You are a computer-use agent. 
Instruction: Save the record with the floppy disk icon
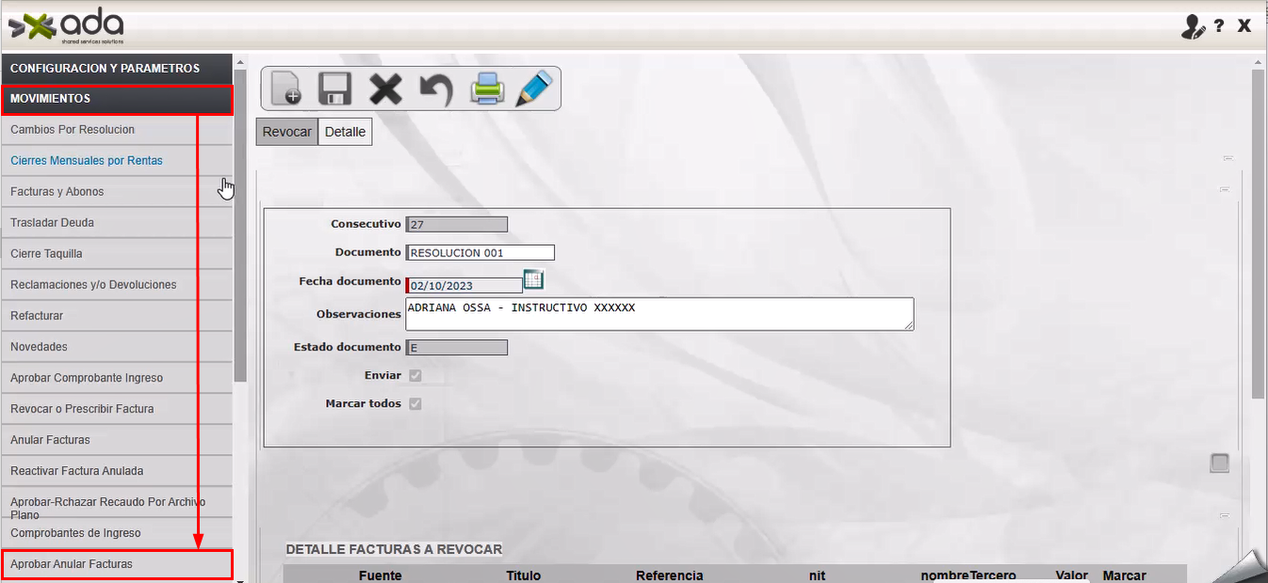click(335, 89)
